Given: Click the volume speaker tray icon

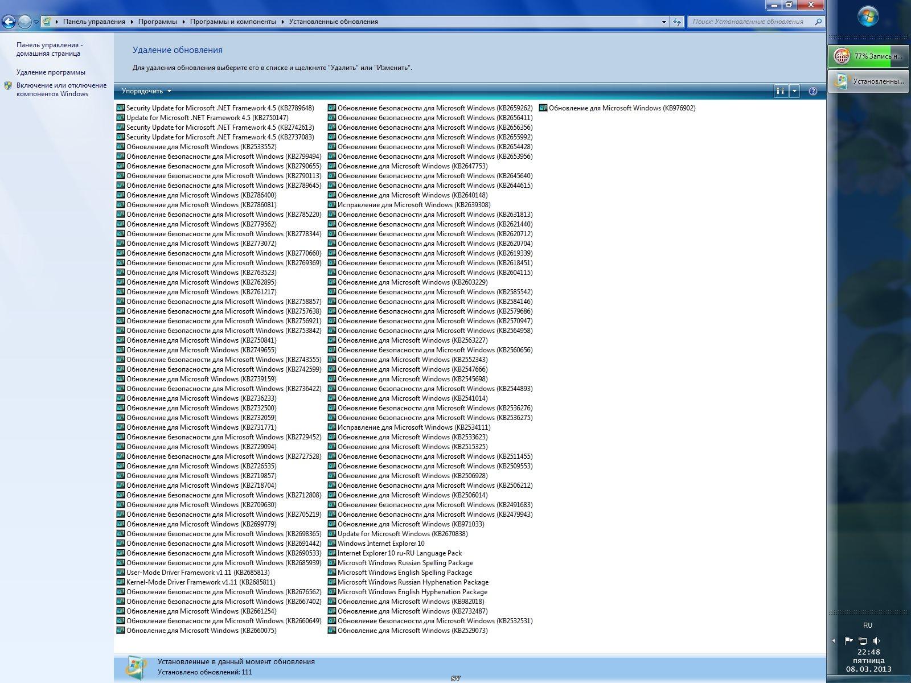Looking at the screenshot, I should 876,640.
